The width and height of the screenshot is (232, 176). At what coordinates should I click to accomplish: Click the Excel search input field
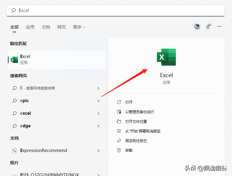coord(116,11)
